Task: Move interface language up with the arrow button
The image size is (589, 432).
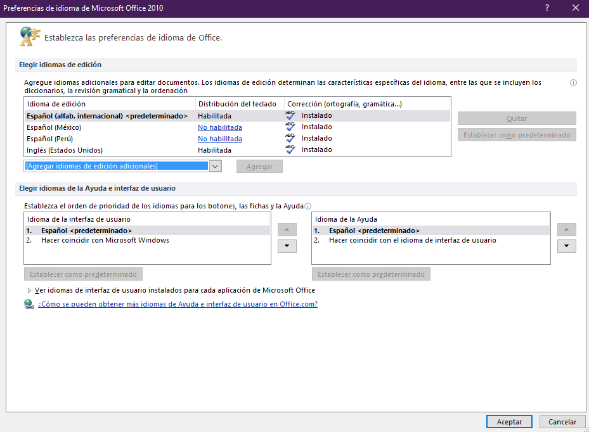Action: [x=287, y=230]
